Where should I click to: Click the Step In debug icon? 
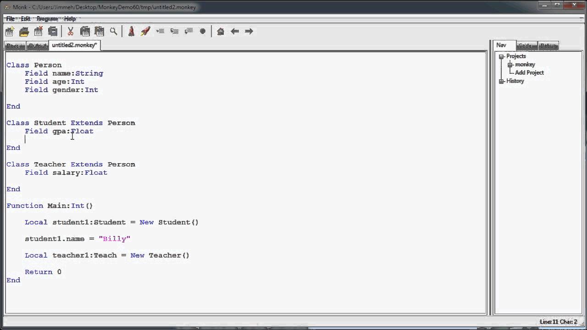[x=174, y=31]
